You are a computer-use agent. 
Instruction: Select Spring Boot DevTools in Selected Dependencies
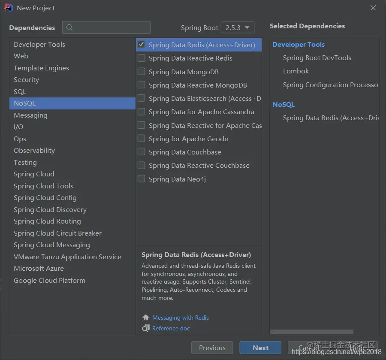(x=317, y=58)
